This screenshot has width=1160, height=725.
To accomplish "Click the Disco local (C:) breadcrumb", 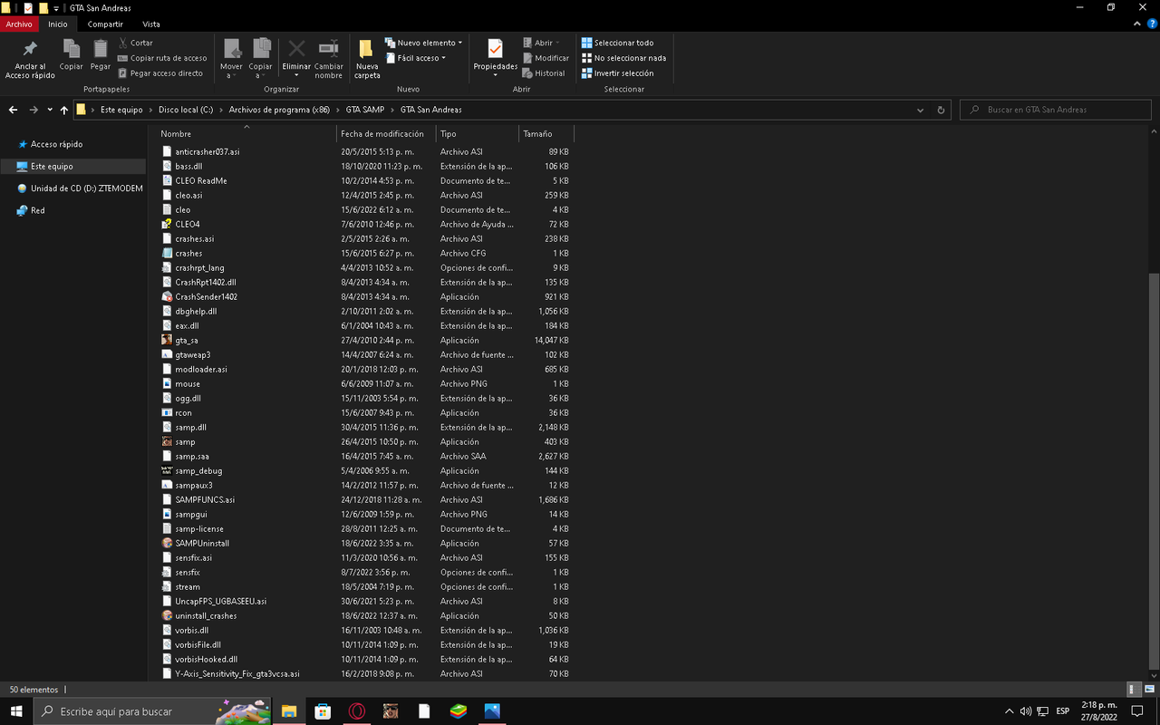I will coord(186,110).
